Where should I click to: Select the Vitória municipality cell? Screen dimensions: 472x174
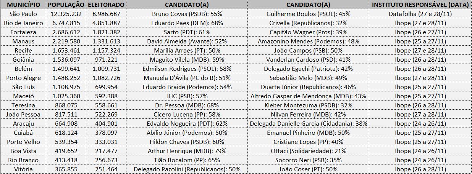[23, 169]
